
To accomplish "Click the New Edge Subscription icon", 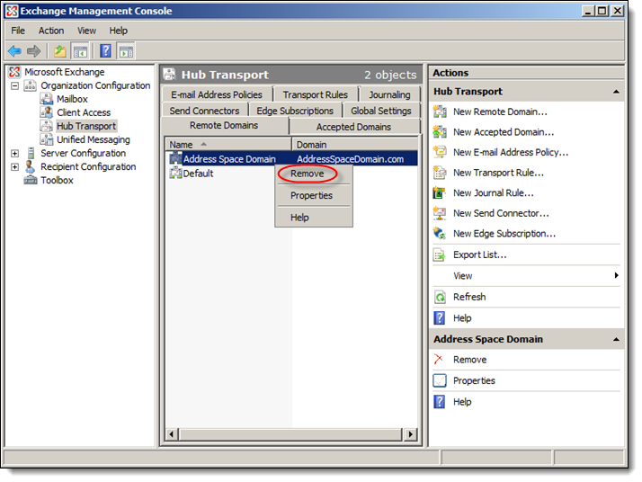I will tap(440, 234).
